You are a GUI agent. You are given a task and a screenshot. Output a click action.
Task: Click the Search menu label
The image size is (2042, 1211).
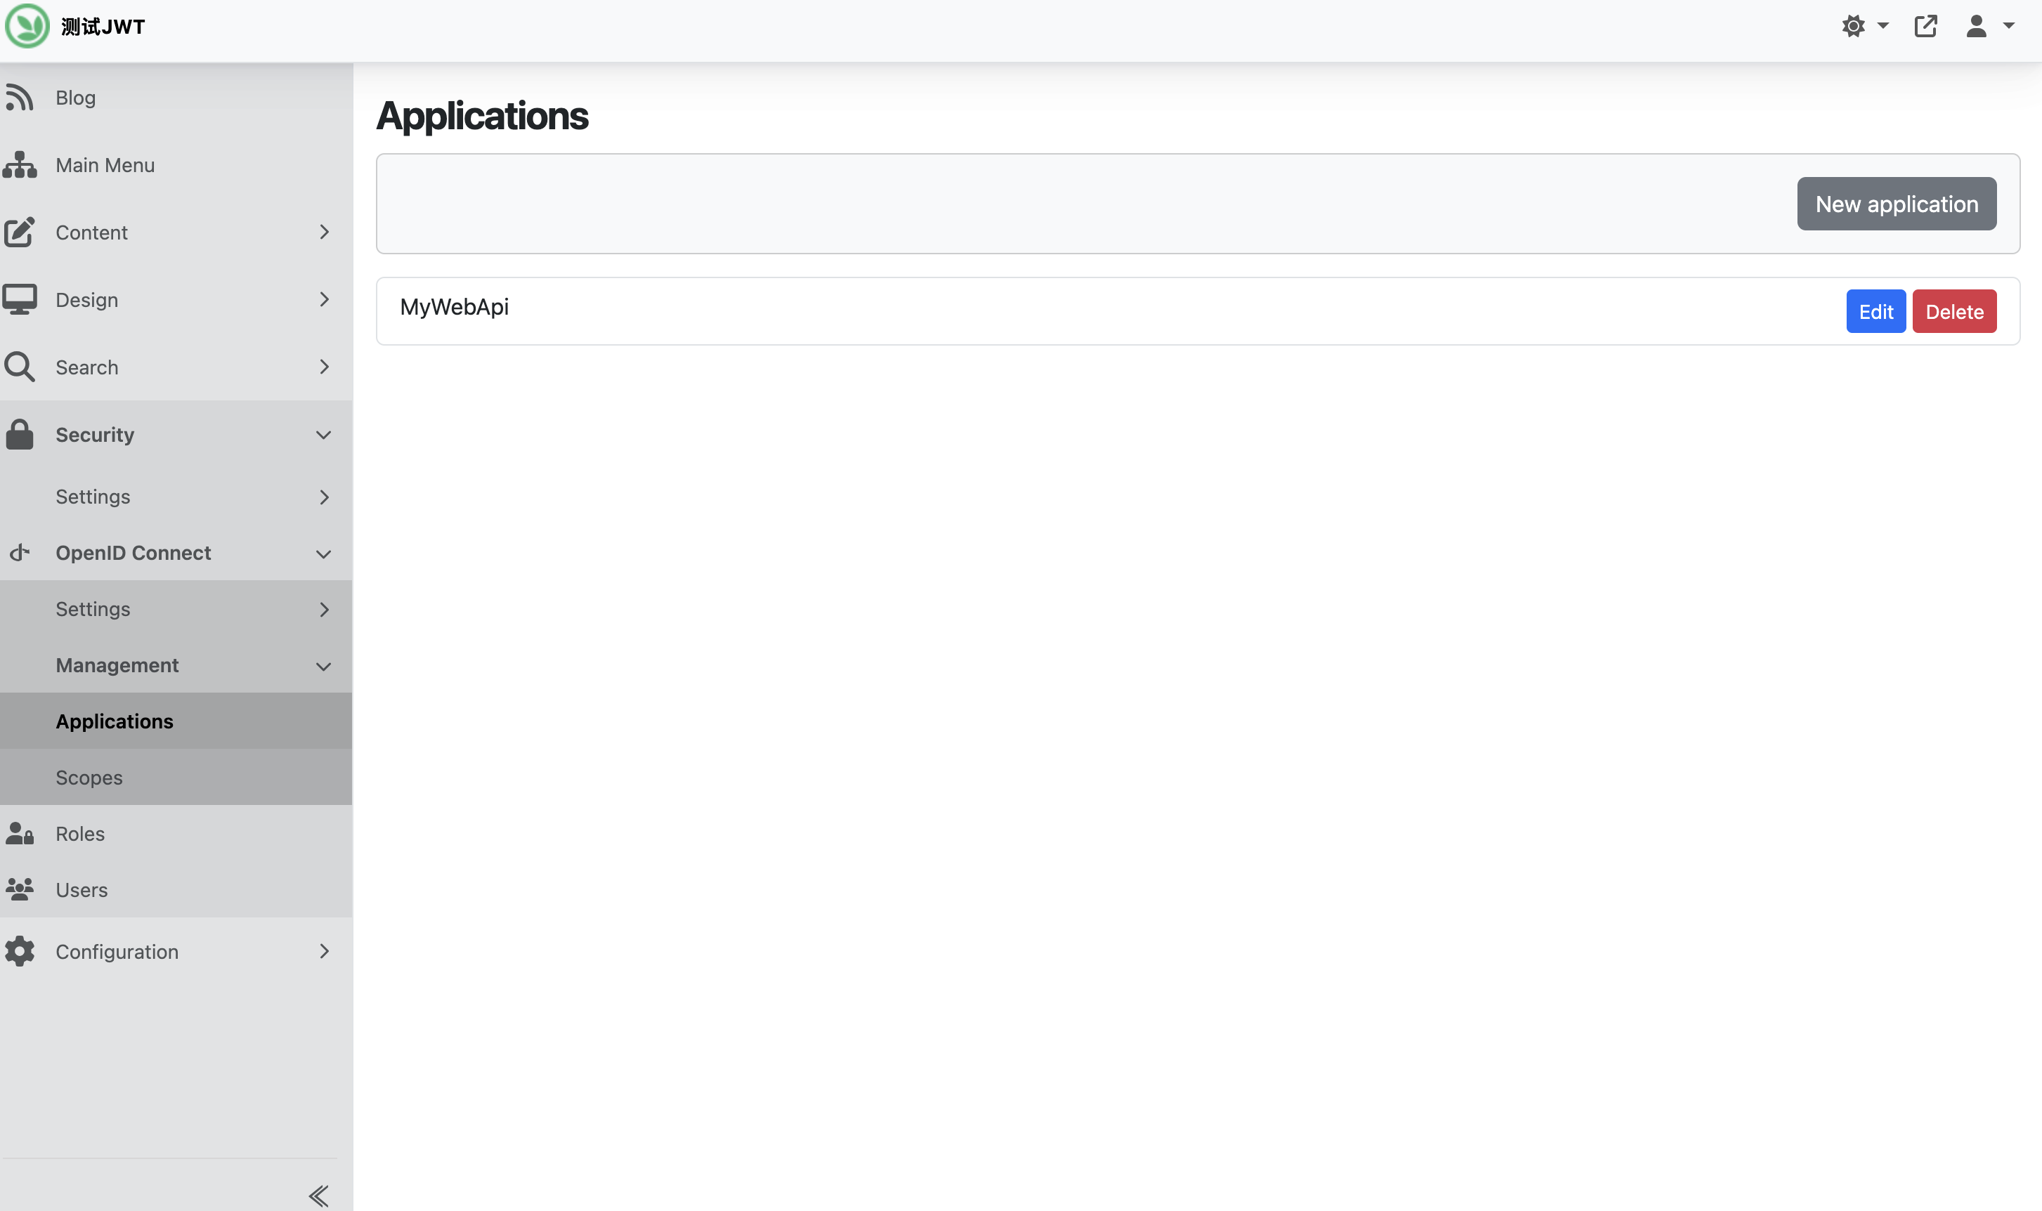coord(86,367)
